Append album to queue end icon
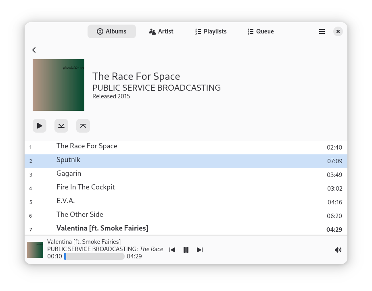The image size is (372, 291). pyautogui.click(x=61, y=126)
